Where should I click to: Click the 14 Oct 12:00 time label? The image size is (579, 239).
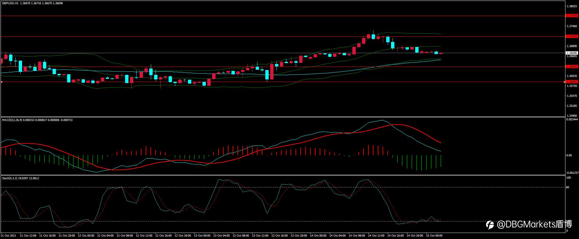(376, 235)
